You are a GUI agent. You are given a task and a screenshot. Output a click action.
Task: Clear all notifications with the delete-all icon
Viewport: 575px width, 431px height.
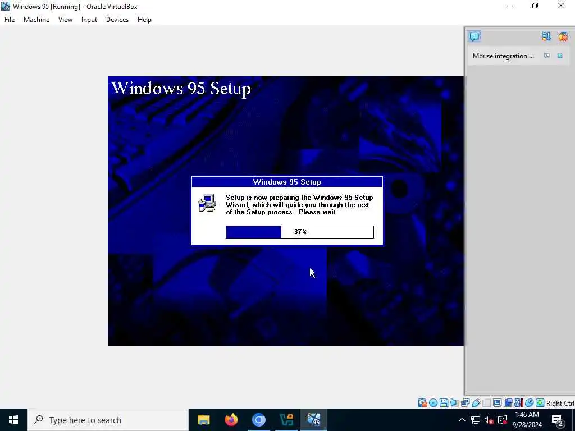point(563,36)
